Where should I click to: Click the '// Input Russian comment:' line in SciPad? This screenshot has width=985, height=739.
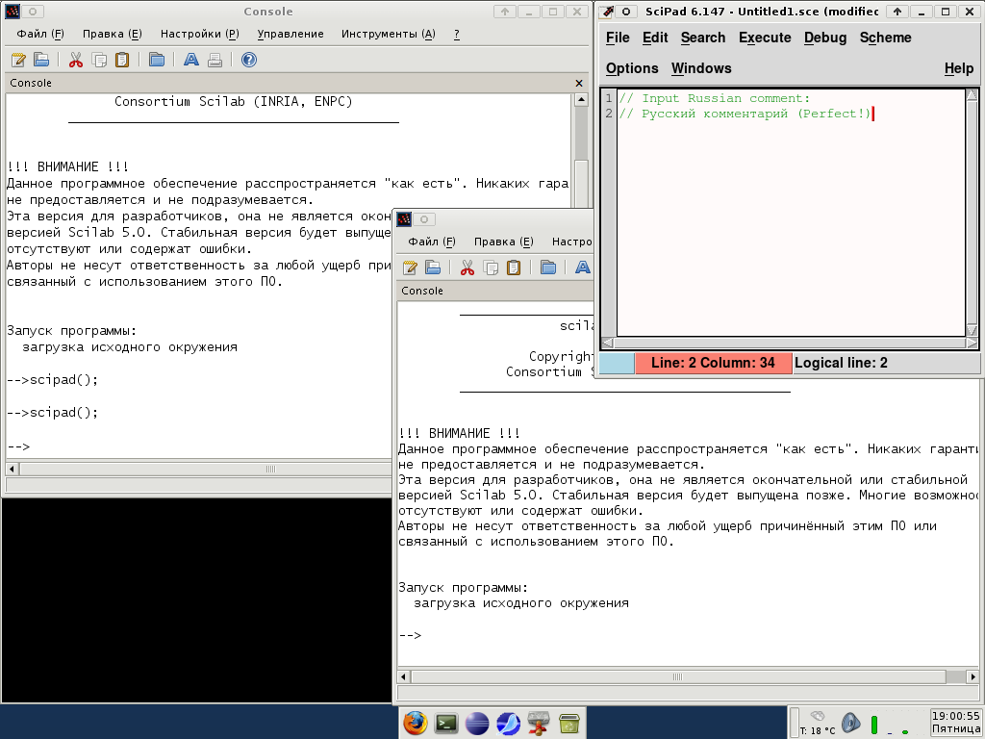(x=715, y=98)
